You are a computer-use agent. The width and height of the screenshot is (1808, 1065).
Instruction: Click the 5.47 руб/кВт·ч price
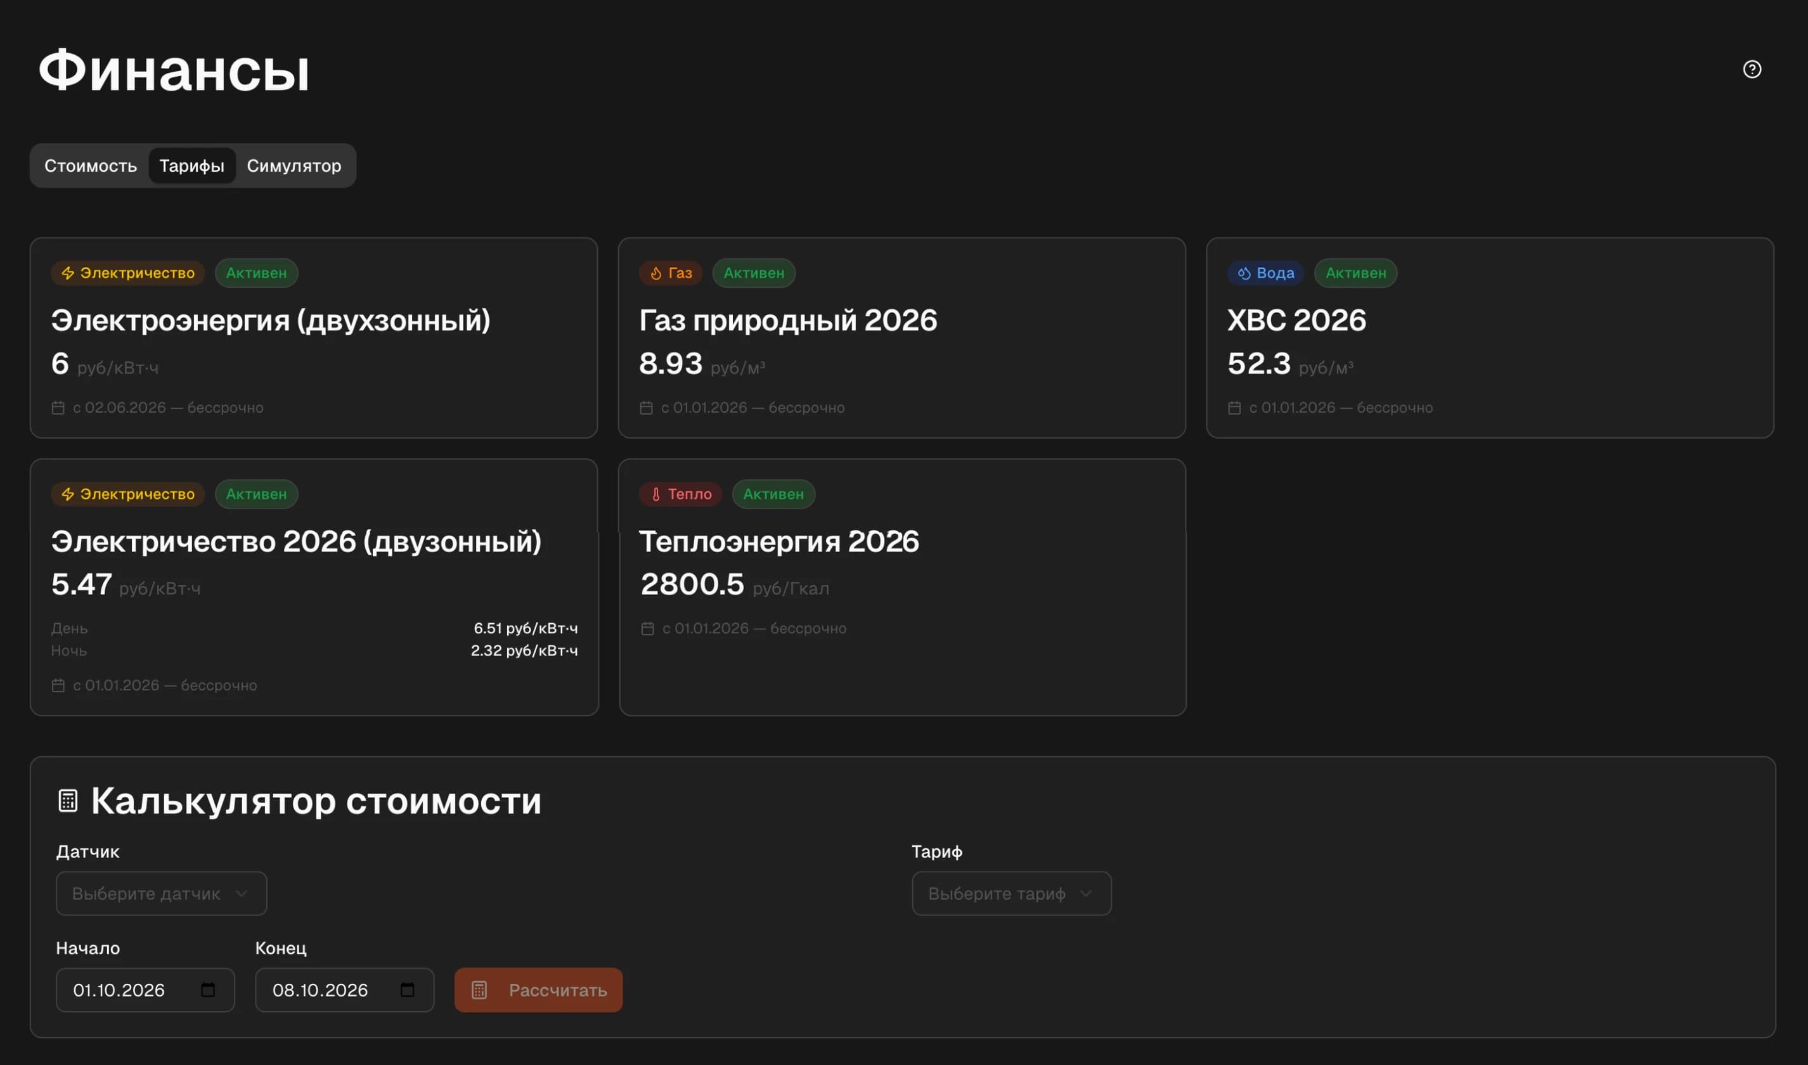[x=126, y=584]
